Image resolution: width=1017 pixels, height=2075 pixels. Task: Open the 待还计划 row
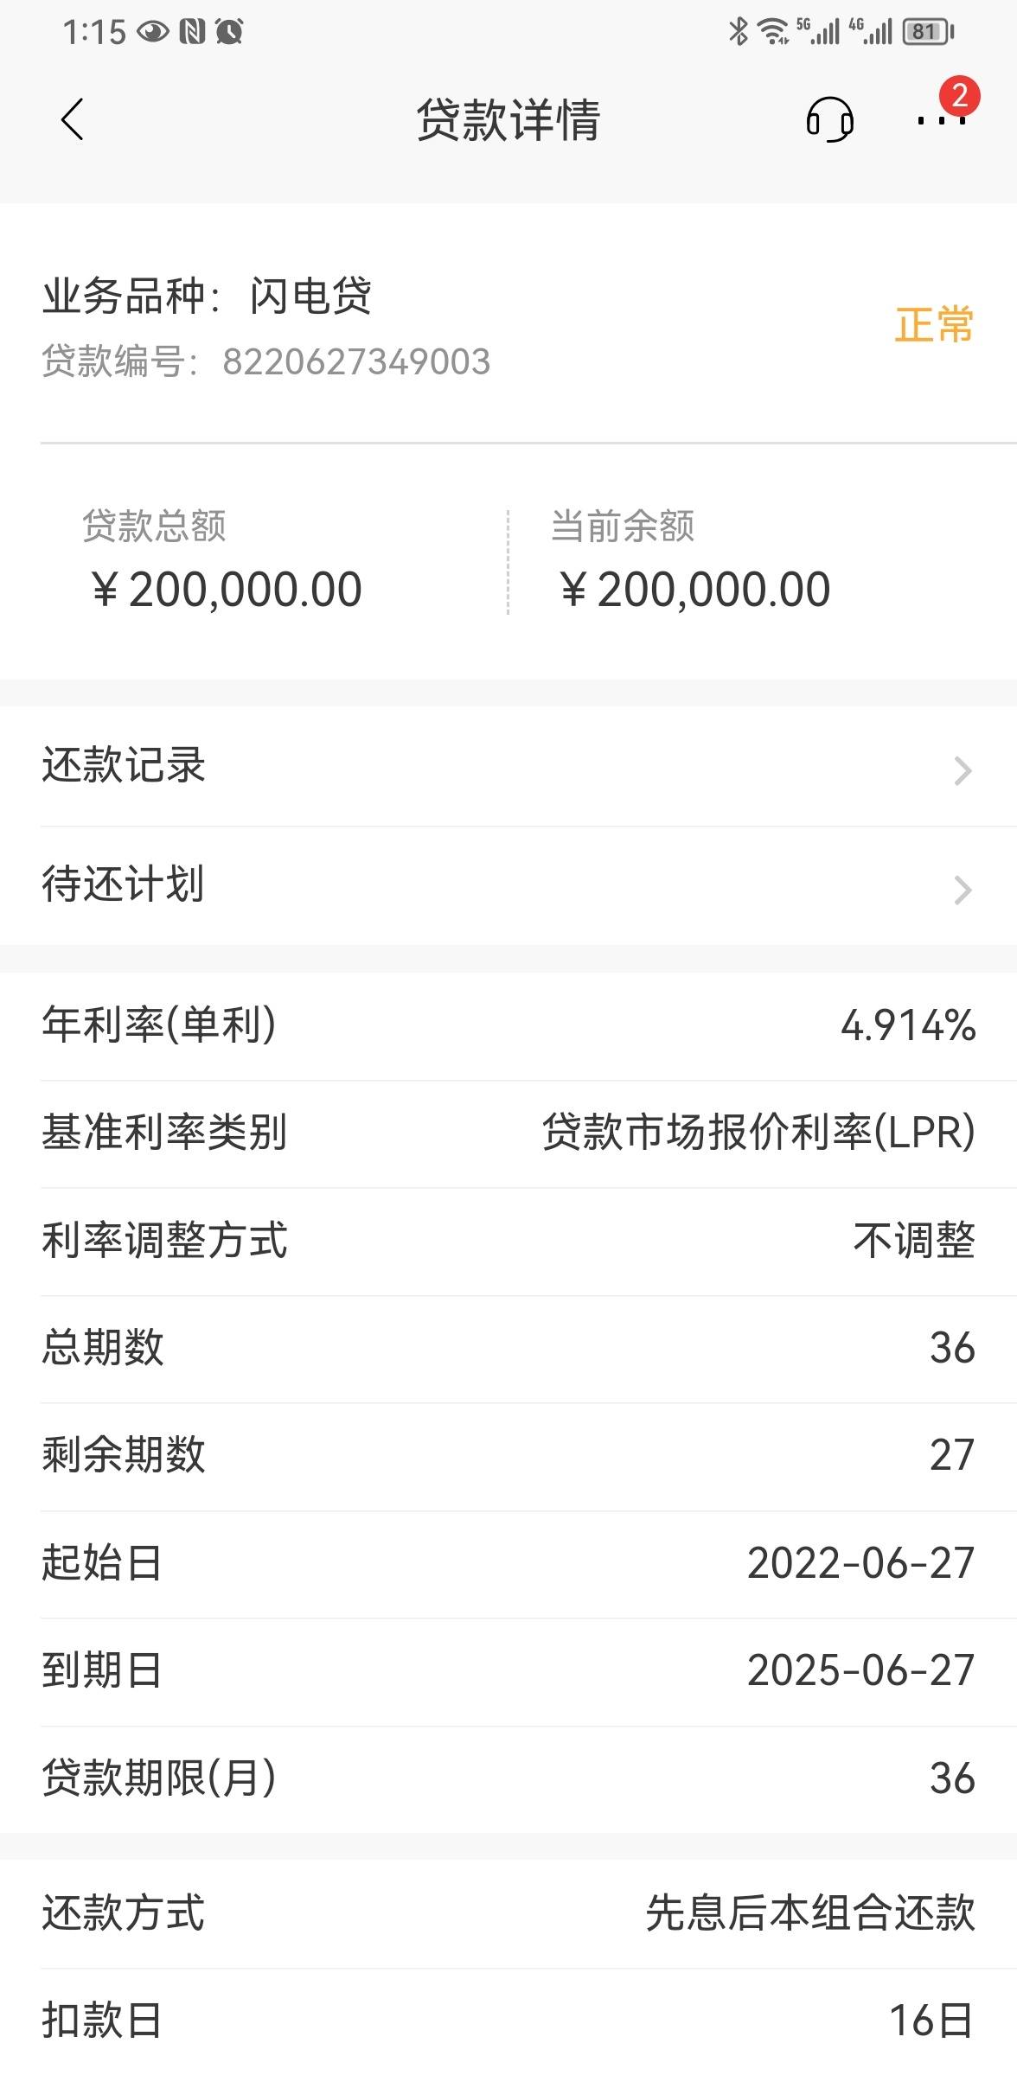[508, 885]
